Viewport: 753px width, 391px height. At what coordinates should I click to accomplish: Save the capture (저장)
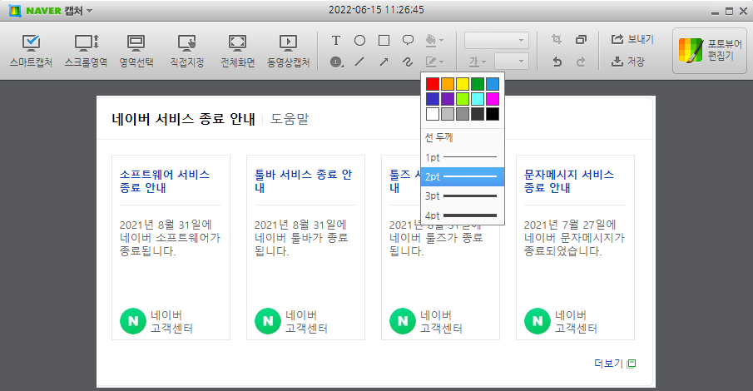click(628, 62)
